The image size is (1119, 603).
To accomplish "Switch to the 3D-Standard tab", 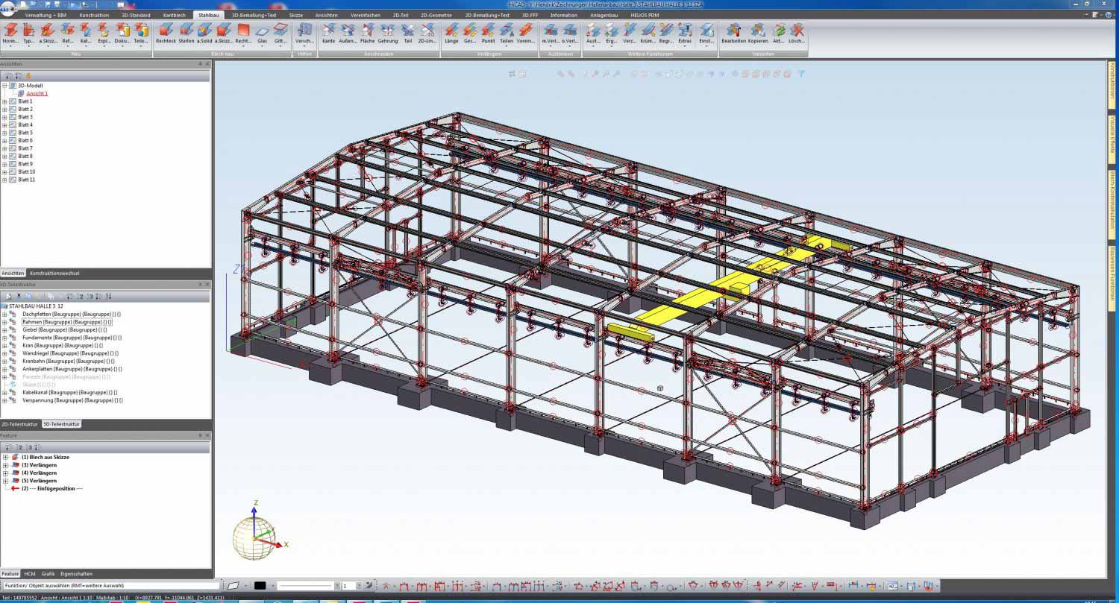I will click(136, 15).
